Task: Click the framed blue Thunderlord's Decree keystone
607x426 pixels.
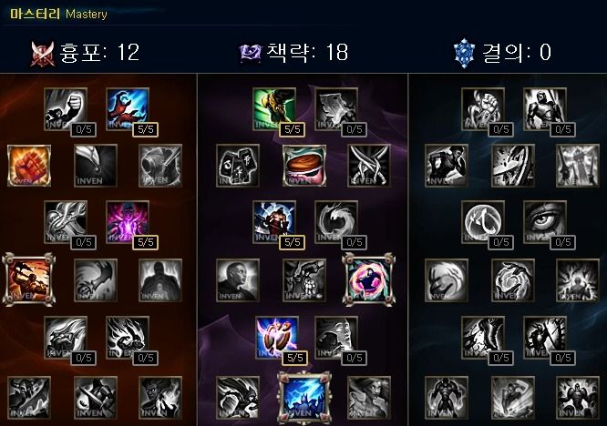Action: (304, 398)
